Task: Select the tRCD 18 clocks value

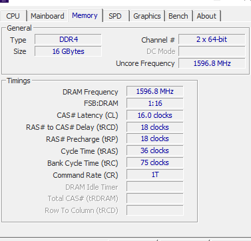Action: (155, 127)
